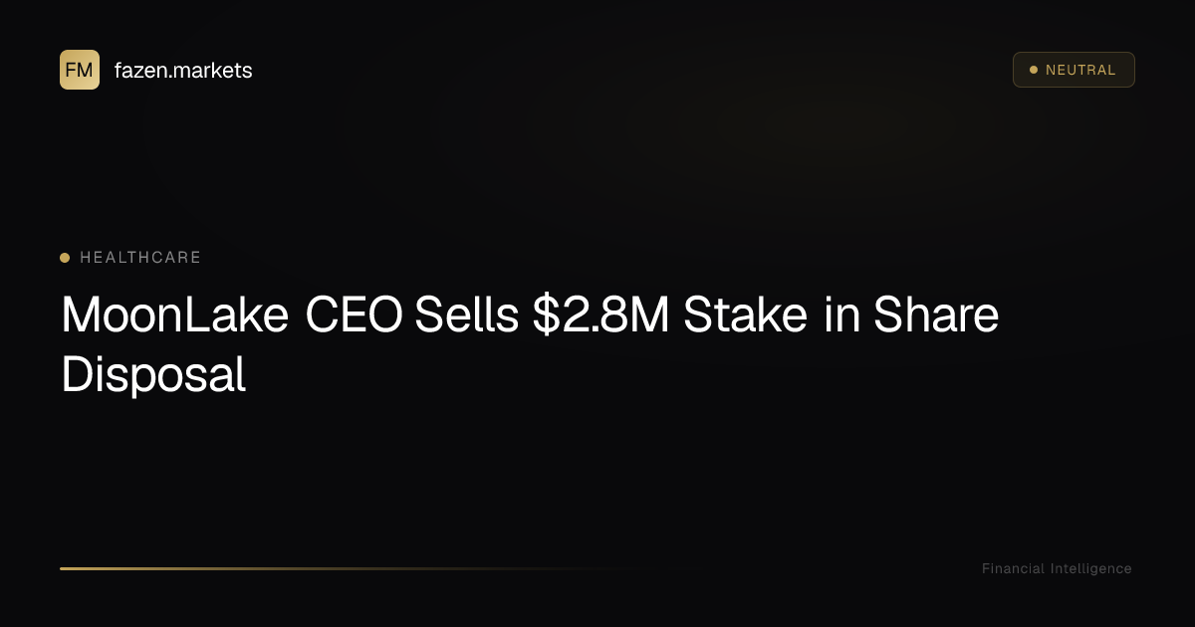This screenshot has height=627, width=1195.
Task: Click the word Disposal in the headline
Action: pos(153,375)
